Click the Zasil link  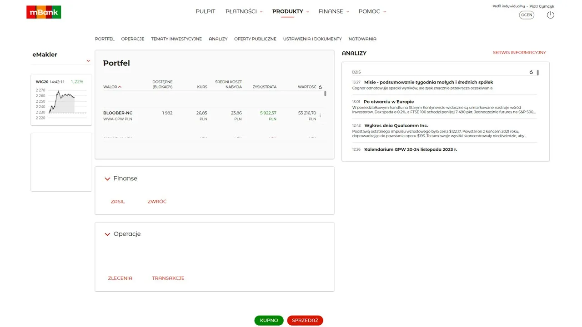click(x=118, y=202)
